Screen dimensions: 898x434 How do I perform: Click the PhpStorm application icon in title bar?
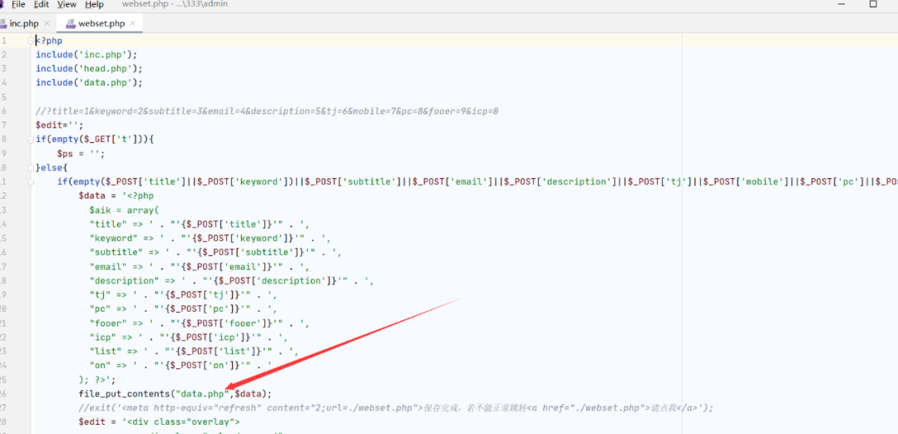[2, 5]
